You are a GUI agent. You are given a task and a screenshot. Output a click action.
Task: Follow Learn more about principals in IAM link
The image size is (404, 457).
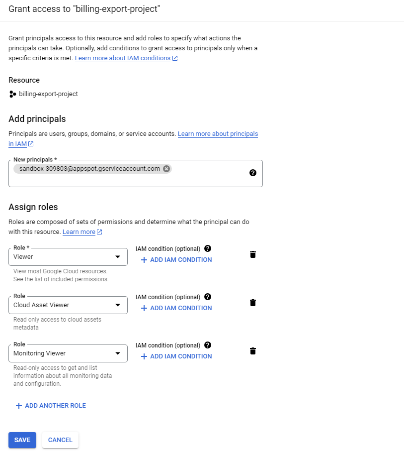click(218, 134)
